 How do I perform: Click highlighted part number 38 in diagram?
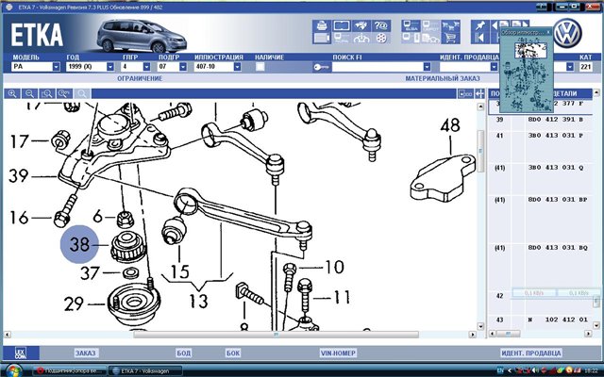coord(79,244)
